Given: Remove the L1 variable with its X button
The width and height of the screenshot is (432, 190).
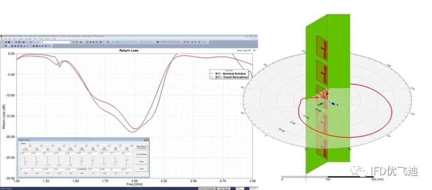Looking at the screenshot, I should coord(30,145).
